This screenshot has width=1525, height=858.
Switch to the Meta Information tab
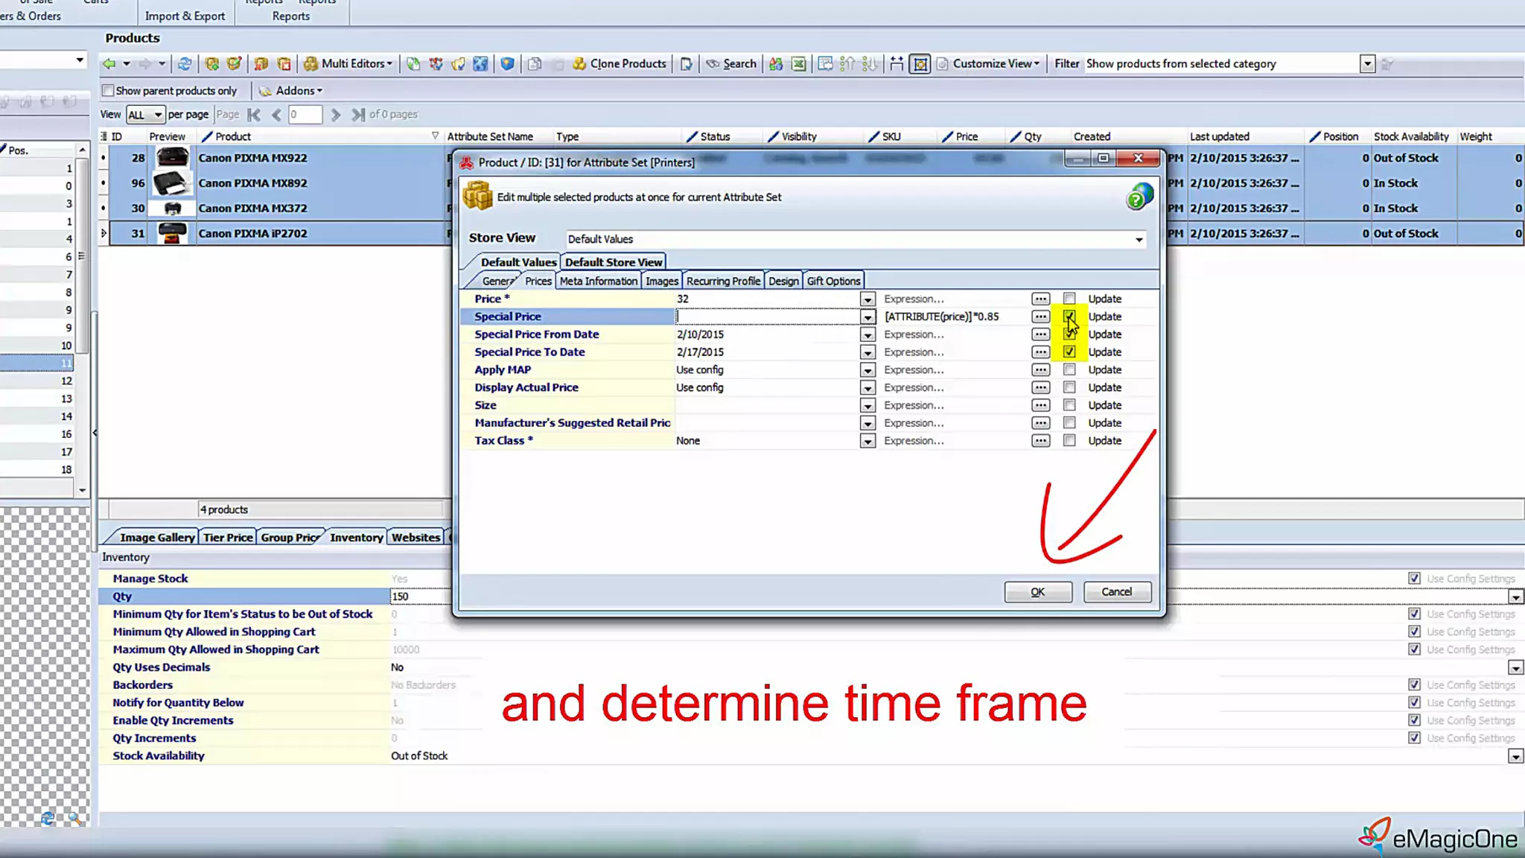click(598, 281)
